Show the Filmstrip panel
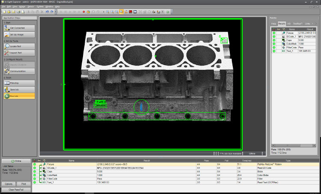 (18, 83)
